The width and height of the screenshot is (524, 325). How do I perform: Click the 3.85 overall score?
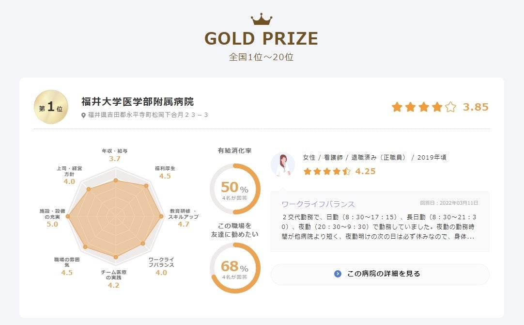476,107
